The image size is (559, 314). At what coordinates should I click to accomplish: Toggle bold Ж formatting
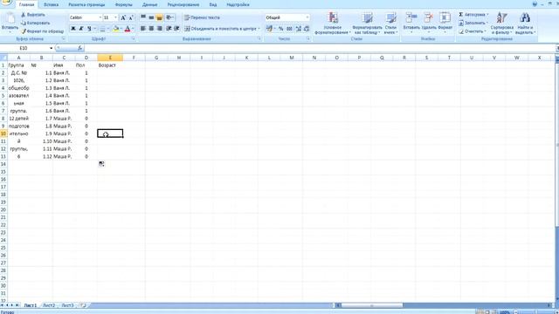[73, 29]
